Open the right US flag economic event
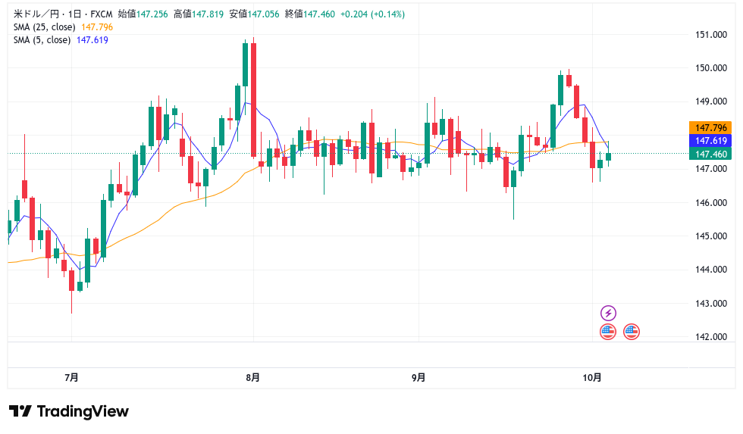 click(x=632, y=331)
